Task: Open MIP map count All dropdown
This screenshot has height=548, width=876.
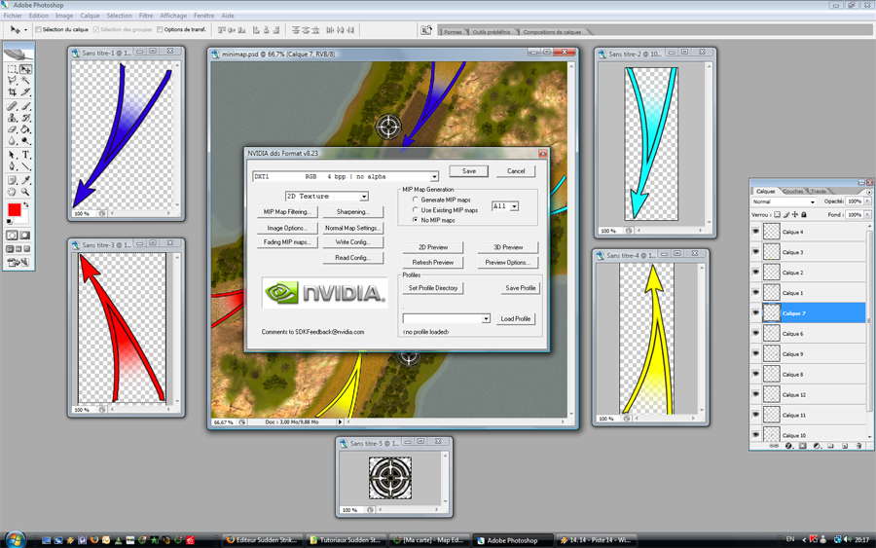Action: (505, 206)
